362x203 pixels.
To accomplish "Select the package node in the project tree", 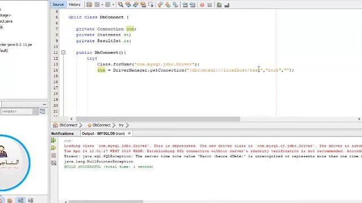I will (6, 15).
